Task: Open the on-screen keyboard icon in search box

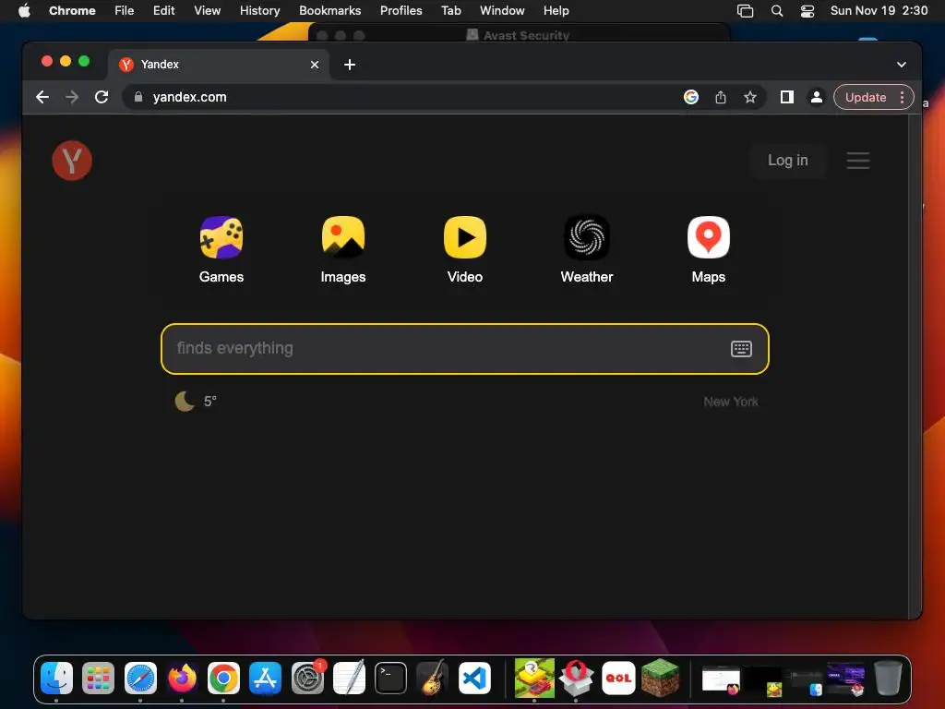Action: coord(741,348)
